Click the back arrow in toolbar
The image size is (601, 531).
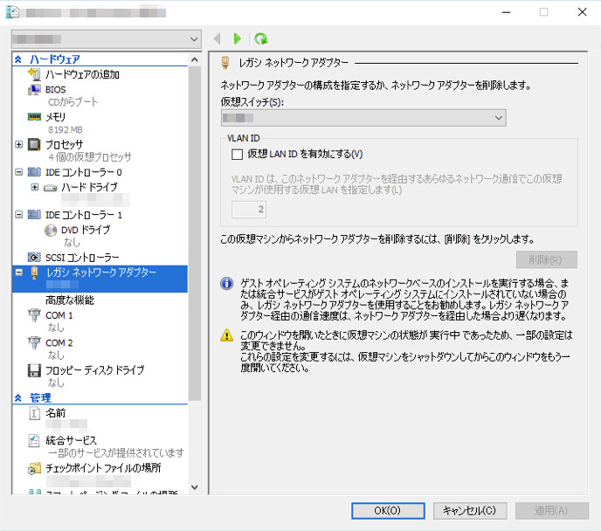click(x=218, y=38)
